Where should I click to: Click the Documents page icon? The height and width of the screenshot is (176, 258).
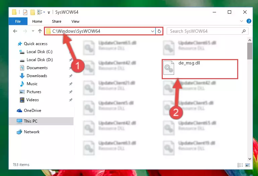point(22,68)
